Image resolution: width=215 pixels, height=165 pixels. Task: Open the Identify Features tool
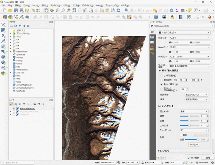click(x=126, y=10)
